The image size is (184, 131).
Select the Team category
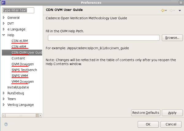coord(12,99)
